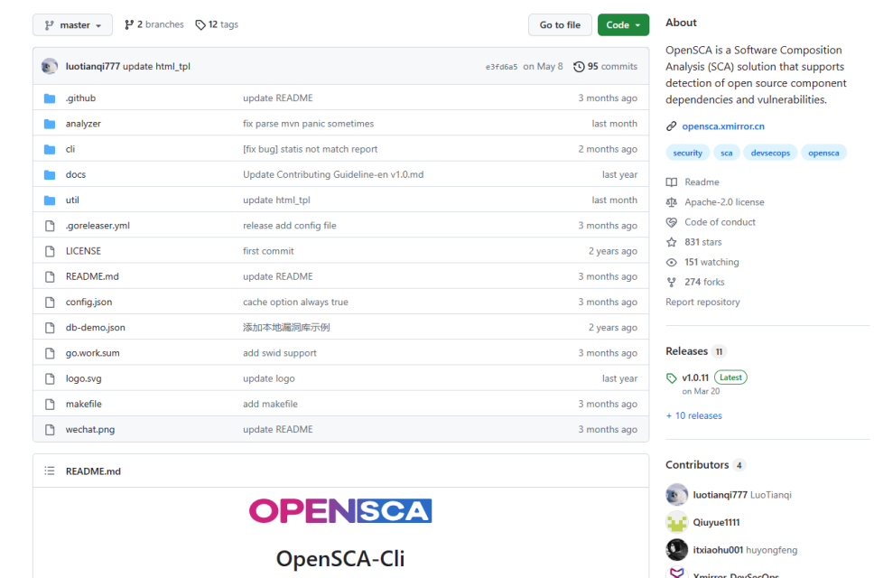Click the .github folder icon
This screenshot has width=874, height=578.
coord(50,98)
